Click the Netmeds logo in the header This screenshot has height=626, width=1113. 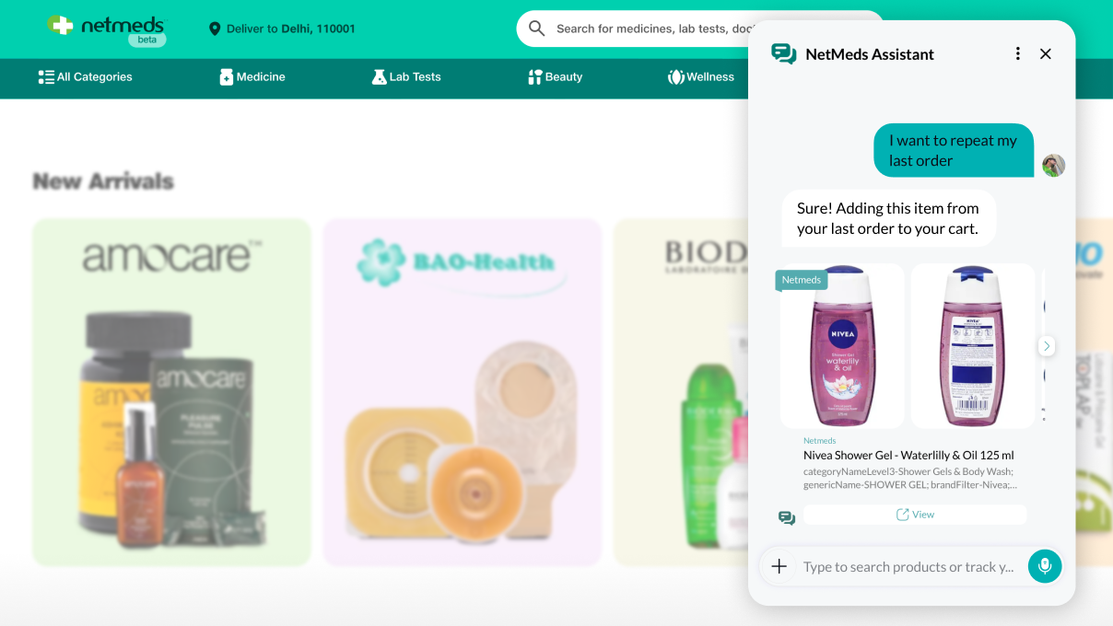coord(106,28)
